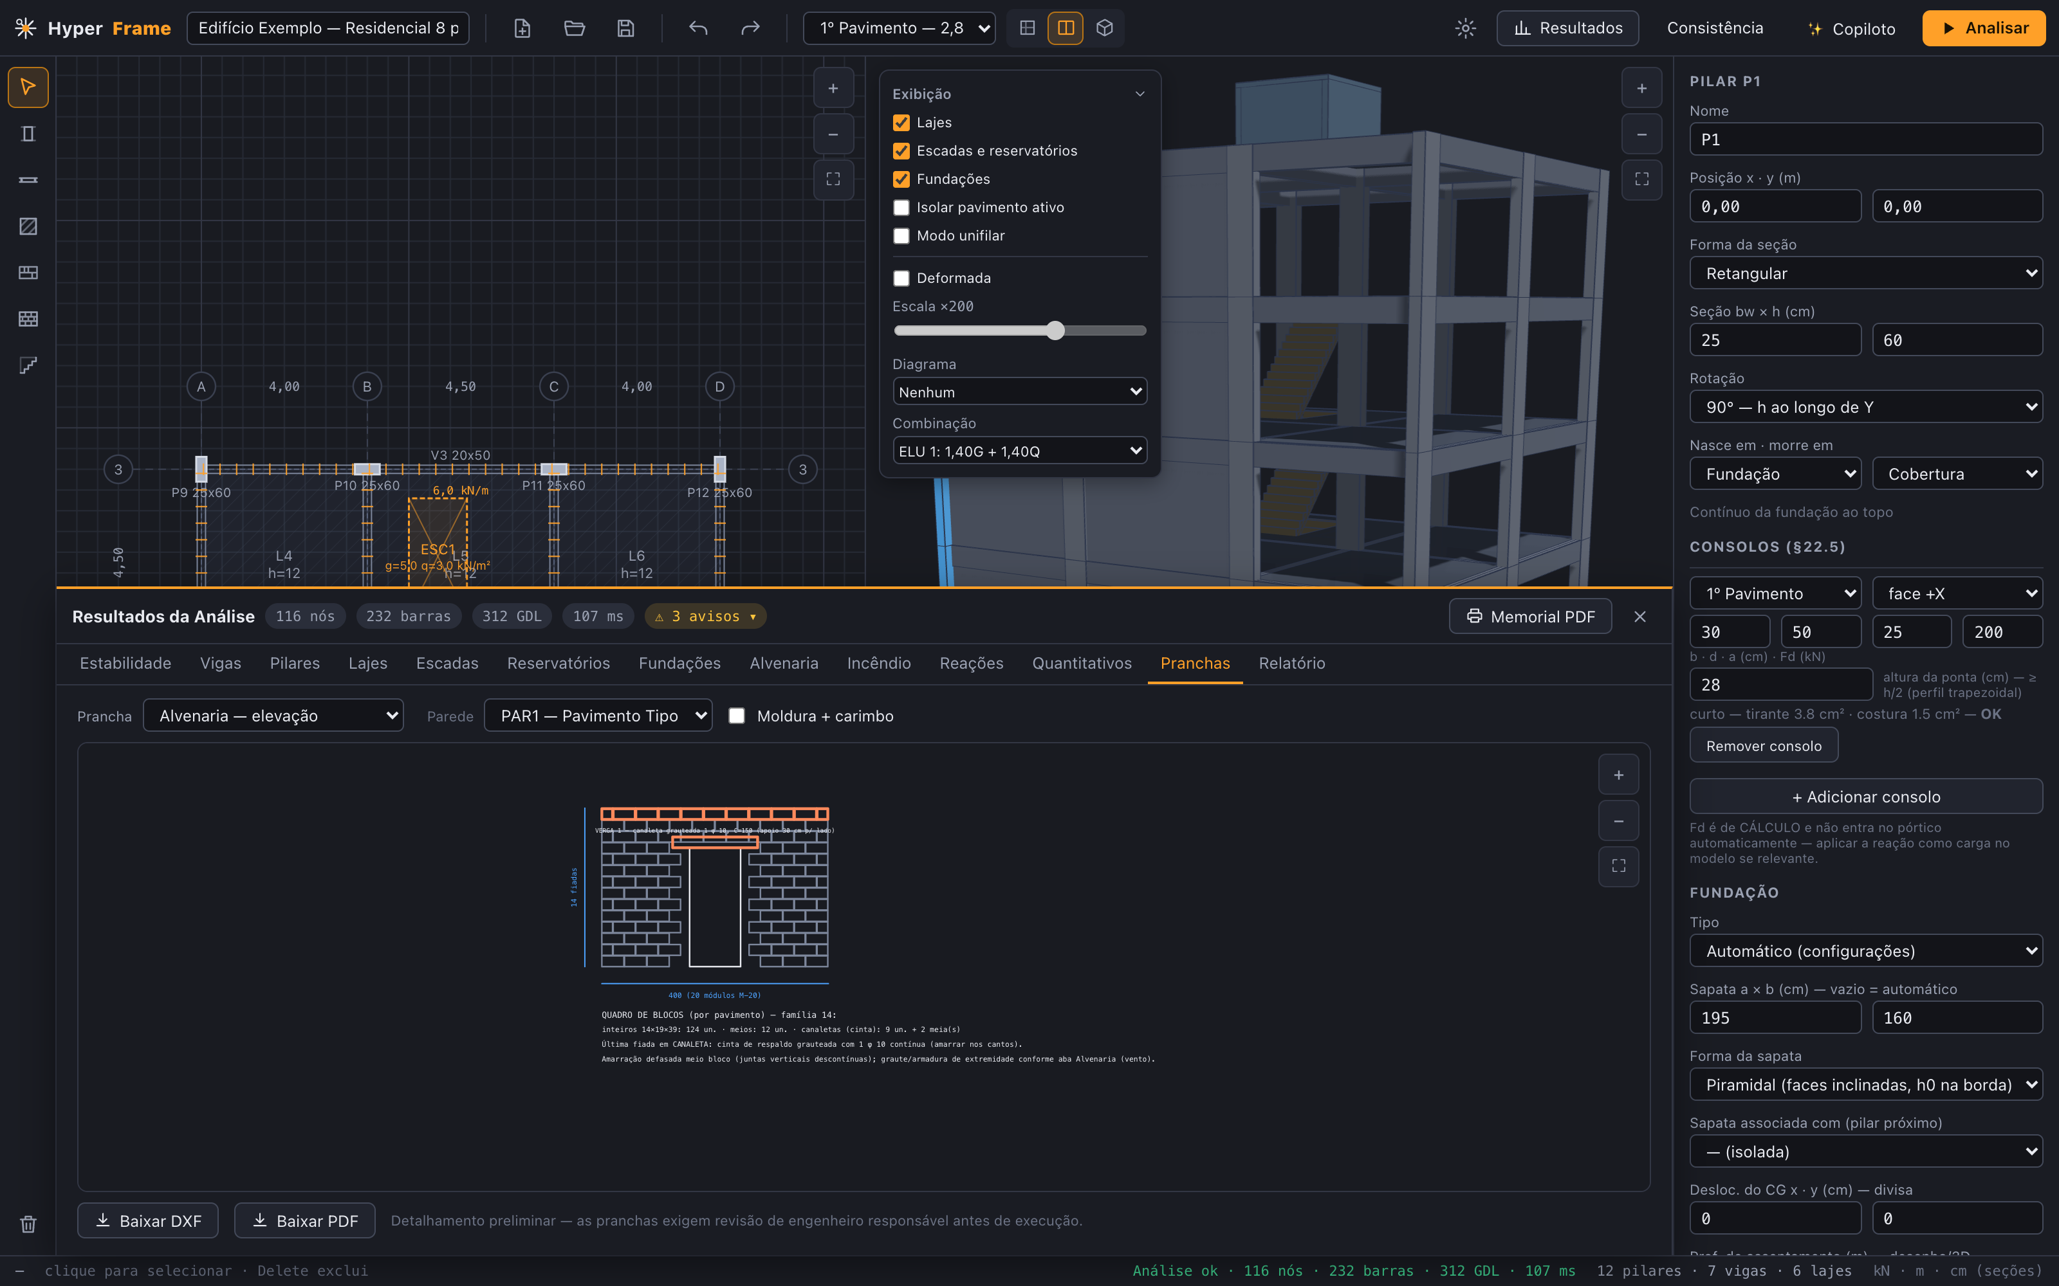This screenshot has height=1286, width=2059.
Task: Download the Memorial PDF
Action: tap(1530, 617)
